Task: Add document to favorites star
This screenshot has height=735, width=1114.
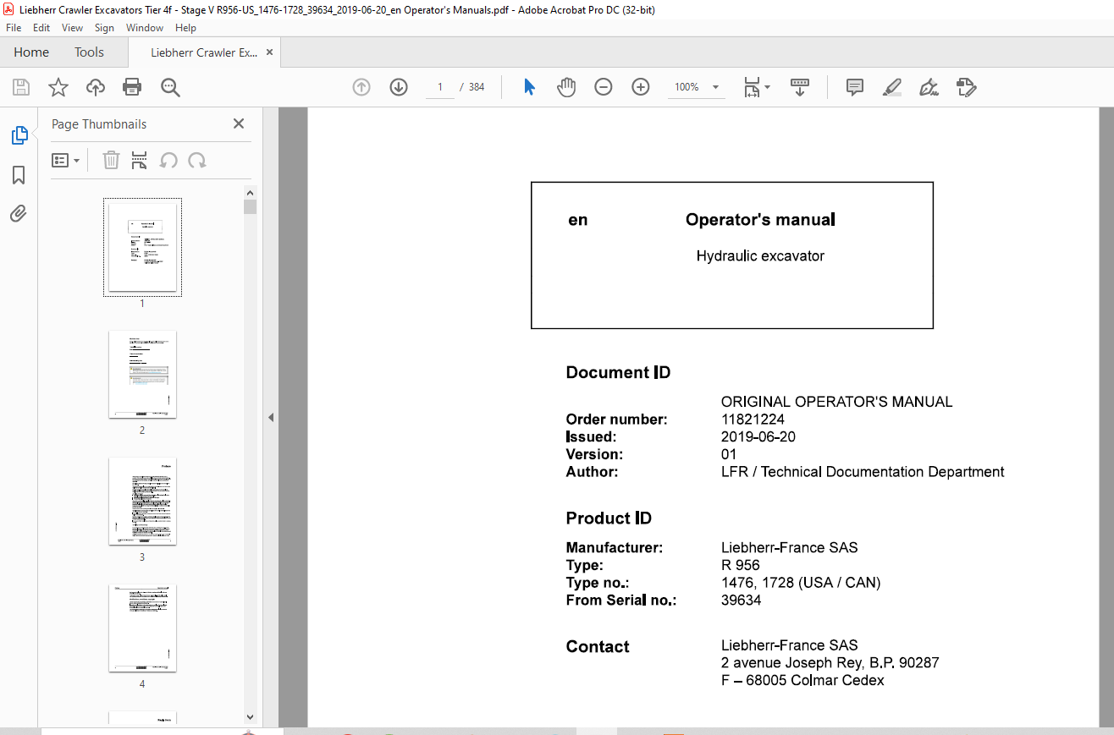Action: (58, 87)
